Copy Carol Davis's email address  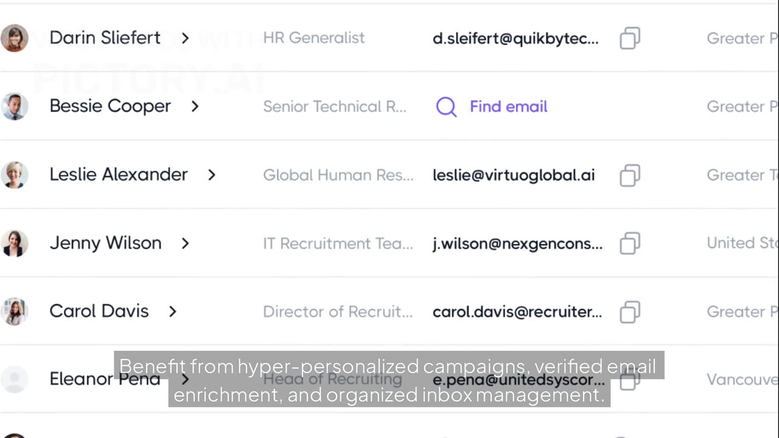[630, 311]
